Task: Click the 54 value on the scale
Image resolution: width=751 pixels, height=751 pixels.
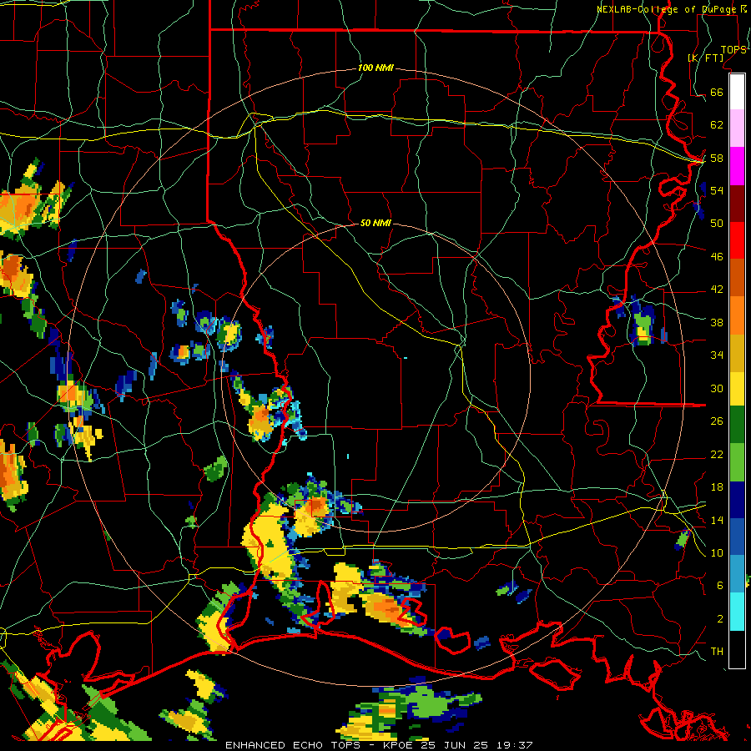Action: point(717,190)
